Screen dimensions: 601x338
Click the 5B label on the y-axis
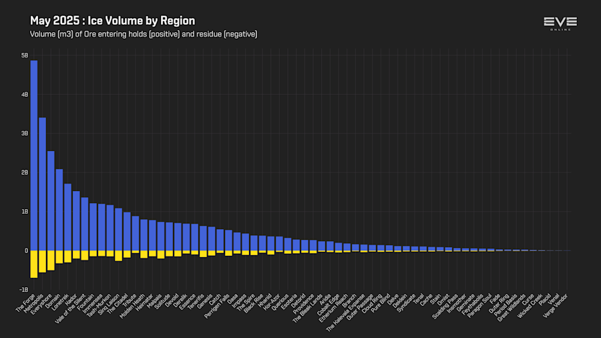pyautogui.click(x=25, y=55)
